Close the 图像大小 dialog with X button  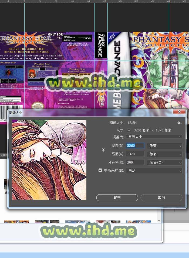179,111
